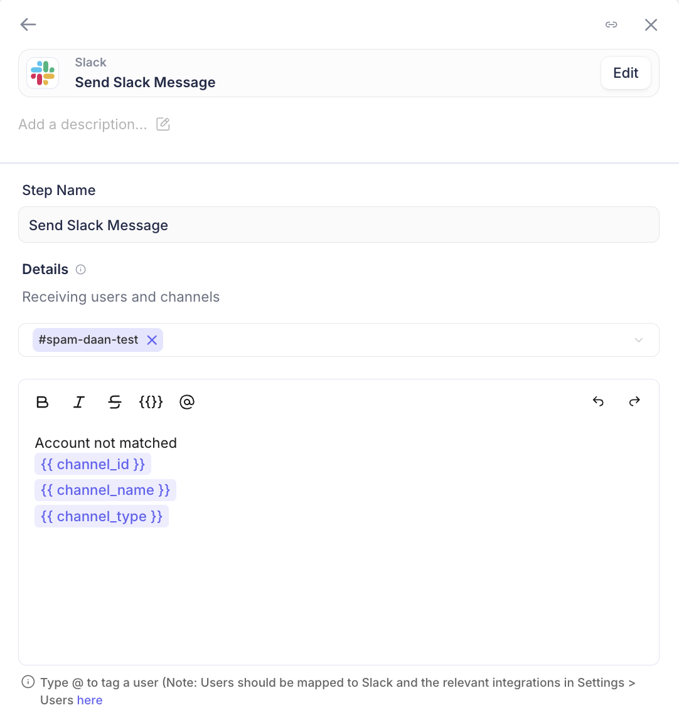This screenshot has height=720, width=679.
Task: Click the channel_id variable chip
Action: [93, 465]
